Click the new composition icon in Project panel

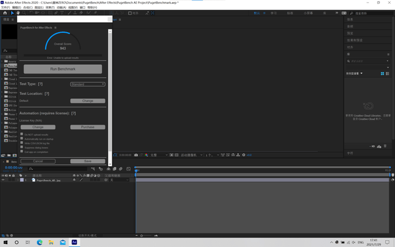click(x=15, y=155)
